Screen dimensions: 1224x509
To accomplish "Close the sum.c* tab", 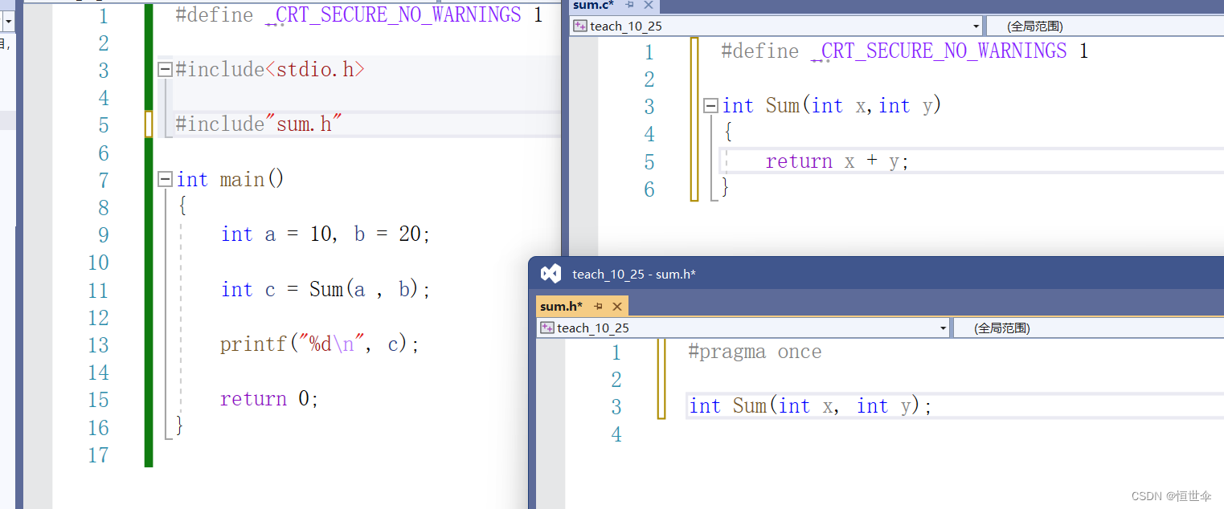I will click(x=649, y=5).
